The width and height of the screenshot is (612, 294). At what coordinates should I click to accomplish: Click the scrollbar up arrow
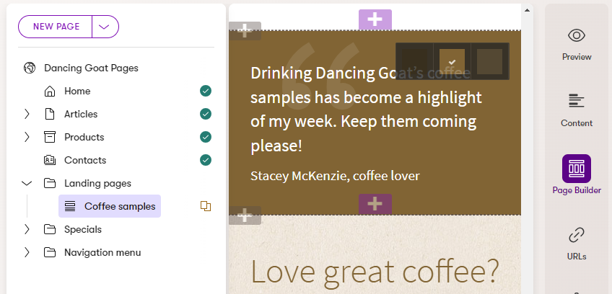tap(528, 10)
